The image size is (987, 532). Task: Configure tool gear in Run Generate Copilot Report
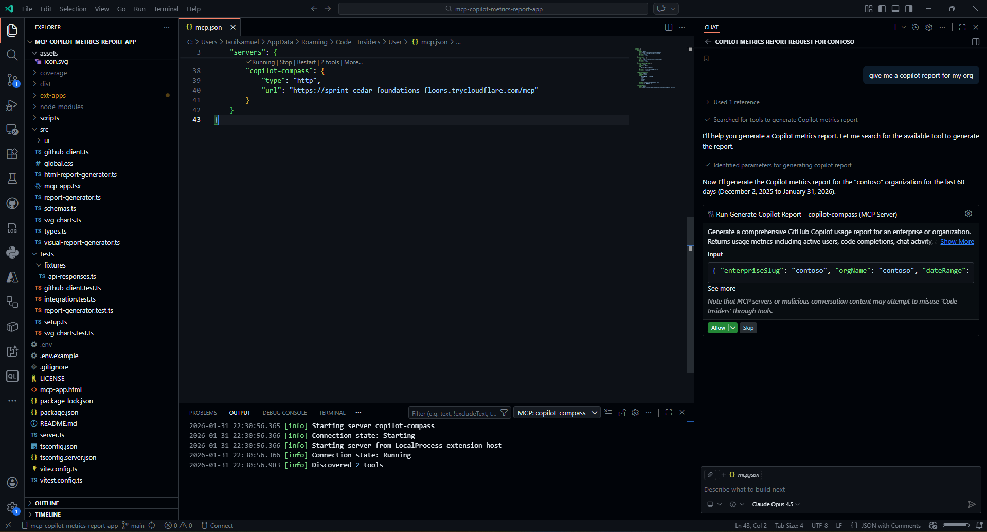(x=968, y=214)
